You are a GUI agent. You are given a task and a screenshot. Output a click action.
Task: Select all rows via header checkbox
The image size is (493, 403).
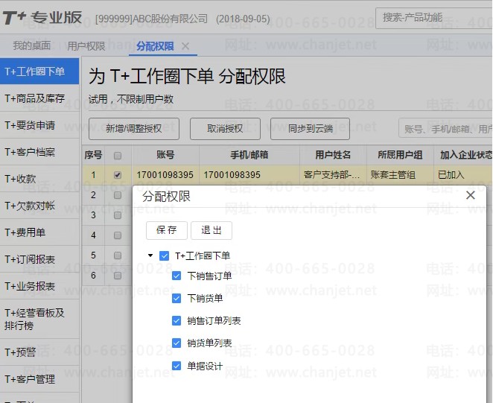coord(118,156)
